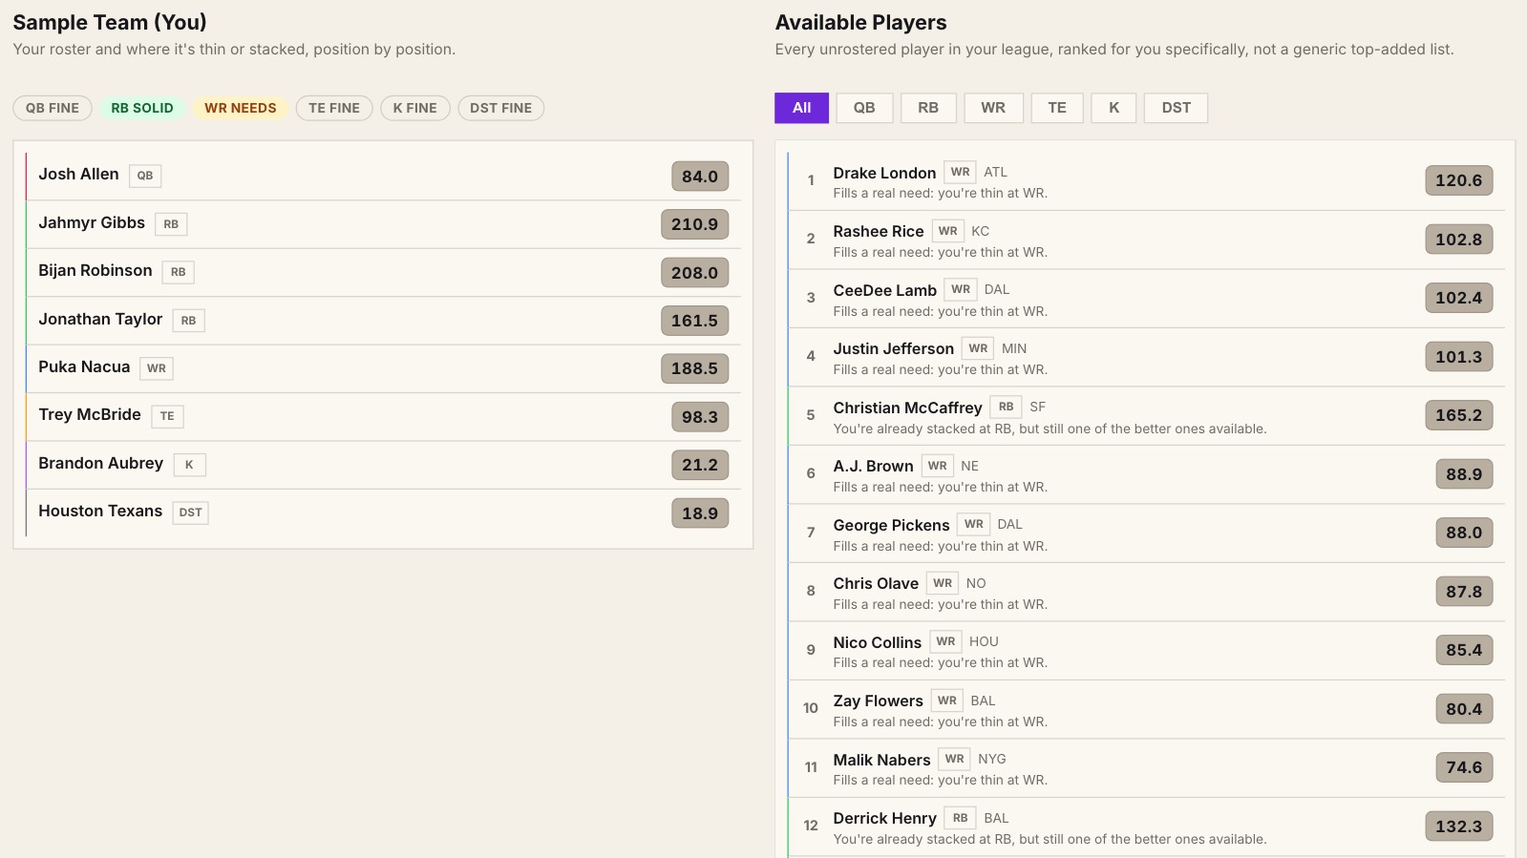Filter available players by WR

point(993,108)
